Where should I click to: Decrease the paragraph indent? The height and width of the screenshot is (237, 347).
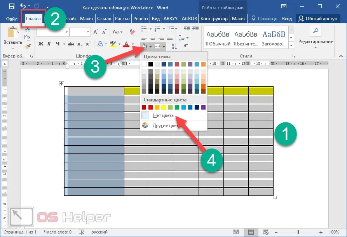(187, 28)
